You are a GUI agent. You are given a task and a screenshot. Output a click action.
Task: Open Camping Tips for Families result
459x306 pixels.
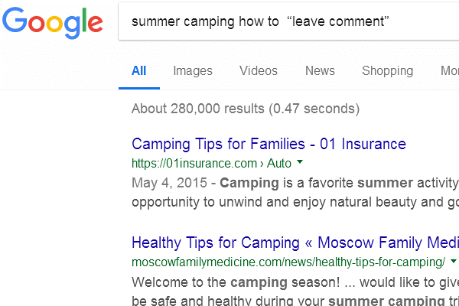click(x=269, y=144)
